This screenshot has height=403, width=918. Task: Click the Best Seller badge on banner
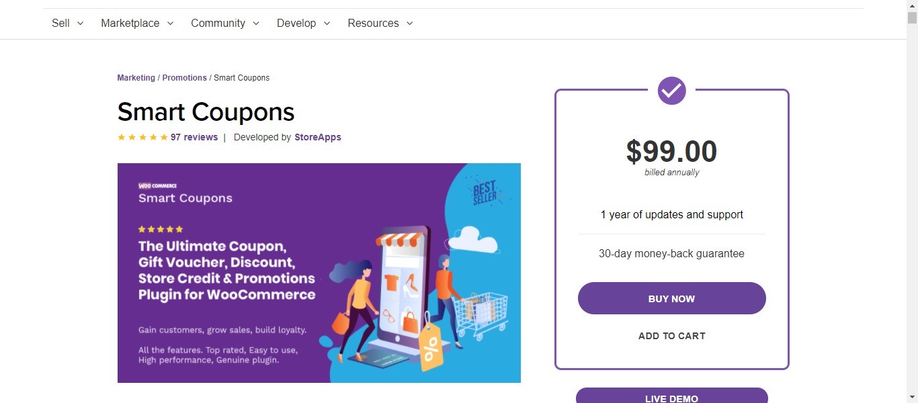point(485,192)
